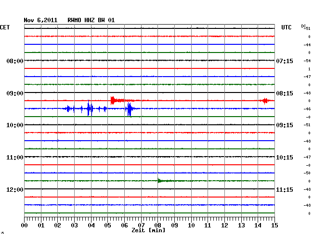This screenshot has height=238, width=313.
Task: Select minute tick label '12' on axis
Action: pos(224,225)
